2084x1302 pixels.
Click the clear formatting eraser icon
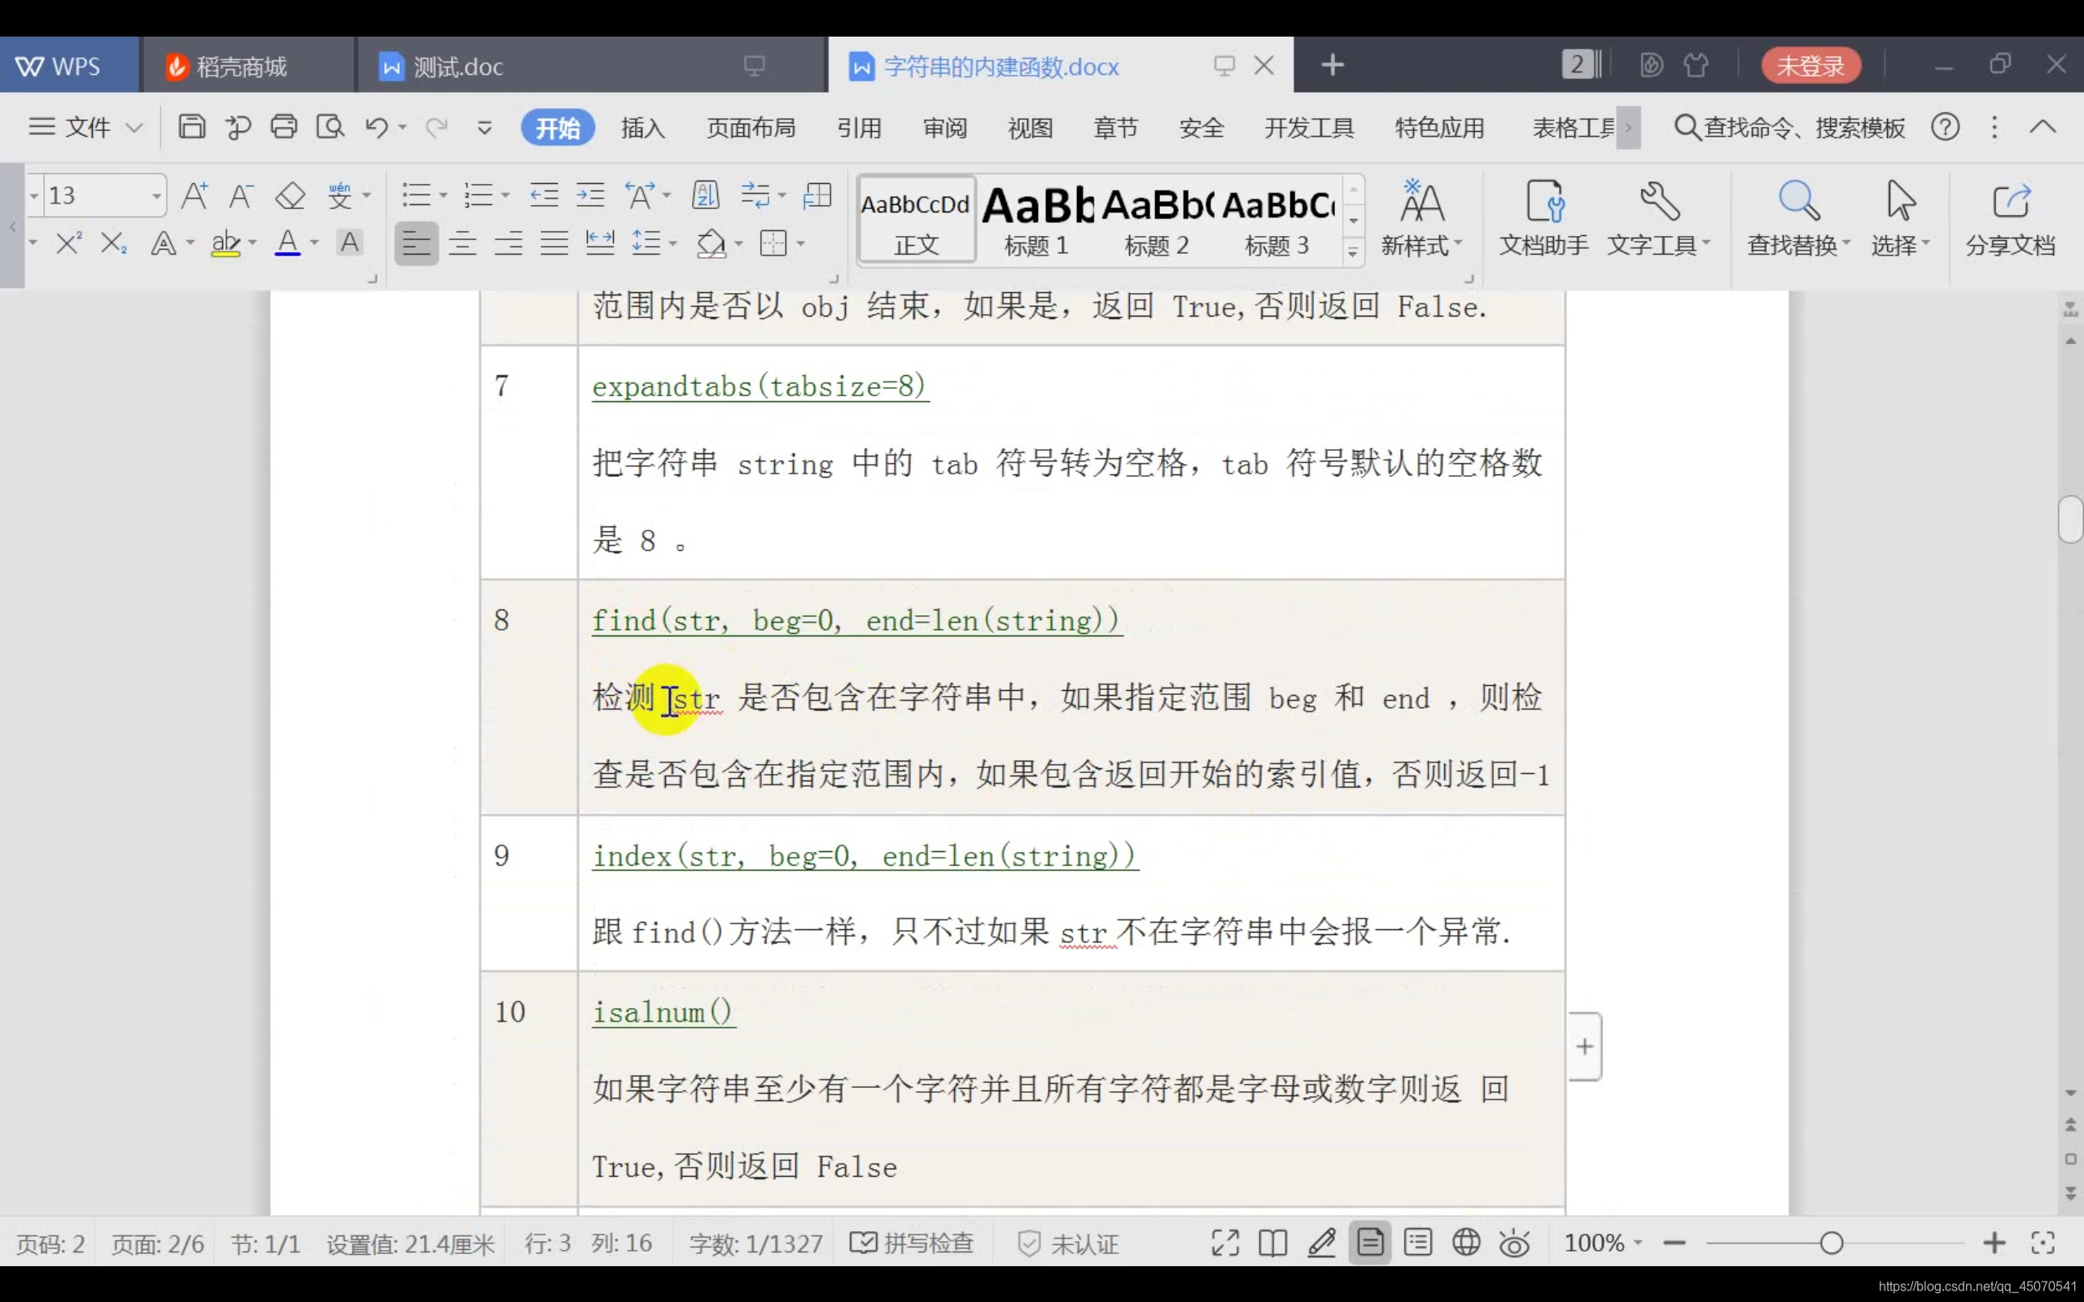click(290, 196)
